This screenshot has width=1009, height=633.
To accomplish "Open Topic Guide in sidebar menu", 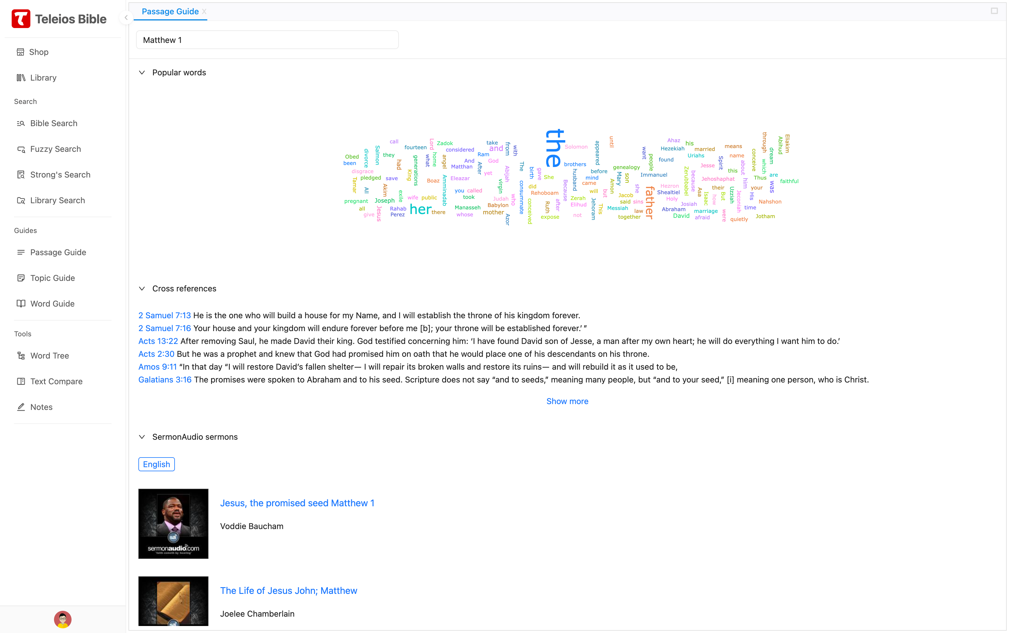I will point(52,278).
